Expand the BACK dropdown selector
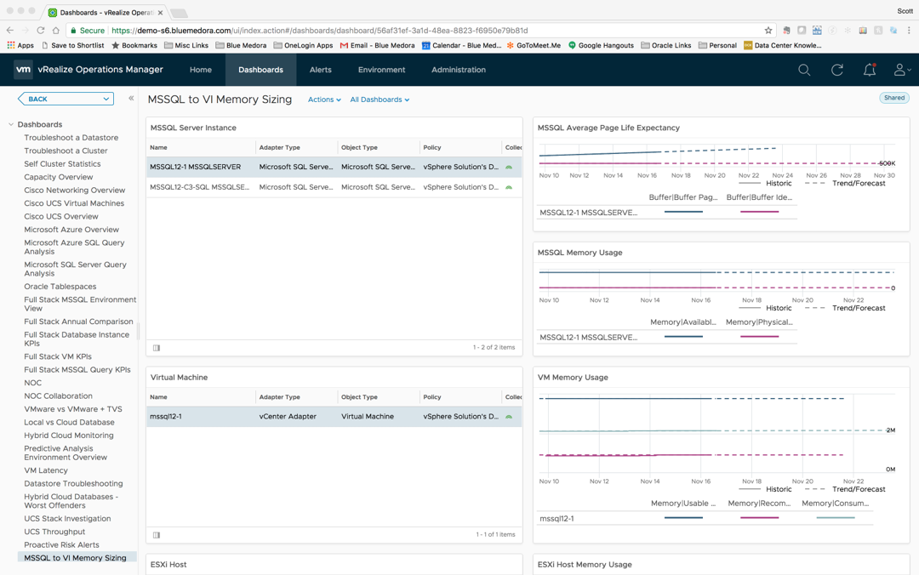The image size is (919, 575). coord(106,100)
